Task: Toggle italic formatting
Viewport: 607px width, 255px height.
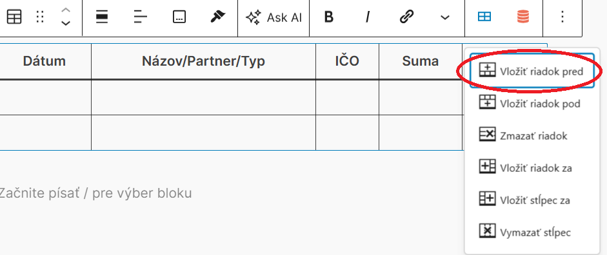Action: (x=368, y=17)
